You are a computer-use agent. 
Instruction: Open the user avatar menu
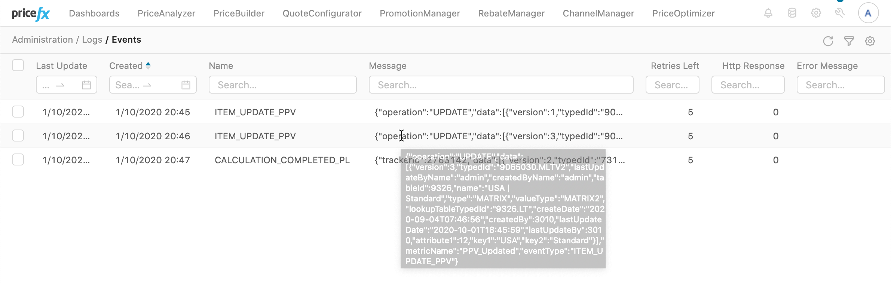[868, 13]
